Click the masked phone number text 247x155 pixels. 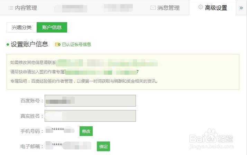pyautogui.click(x=60, y=130)
